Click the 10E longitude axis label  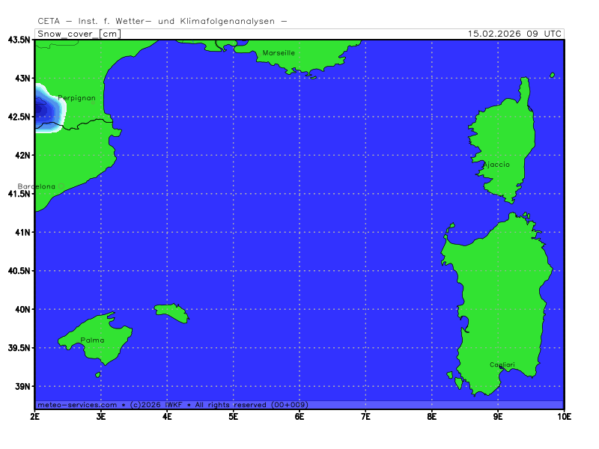563,415
